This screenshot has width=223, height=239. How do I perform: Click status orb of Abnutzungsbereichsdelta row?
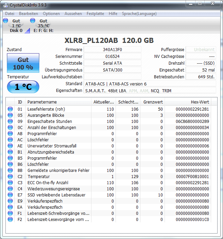[x=10, y=152]
